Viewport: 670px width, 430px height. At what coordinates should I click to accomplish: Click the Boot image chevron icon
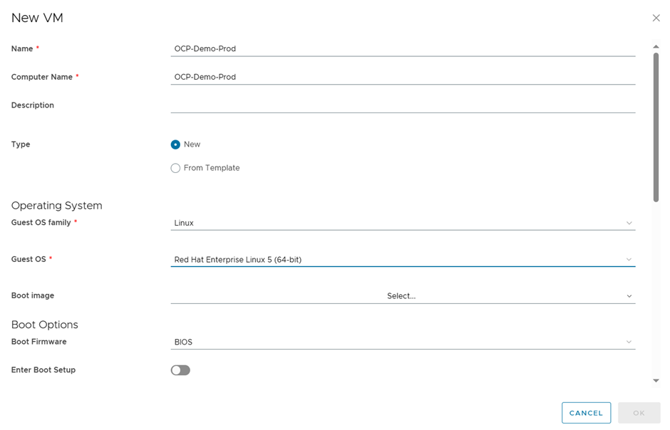[629, 296]
